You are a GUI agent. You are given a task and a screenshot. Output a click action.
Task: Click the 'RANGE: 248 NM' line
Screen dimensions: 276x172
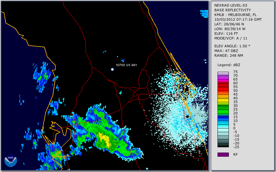[229, 56]
